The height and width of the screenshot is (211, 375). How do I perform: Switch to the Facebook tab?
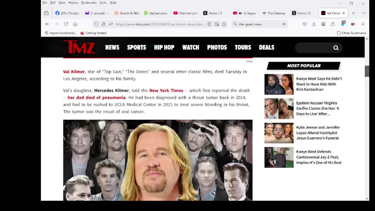pos(67,13)
